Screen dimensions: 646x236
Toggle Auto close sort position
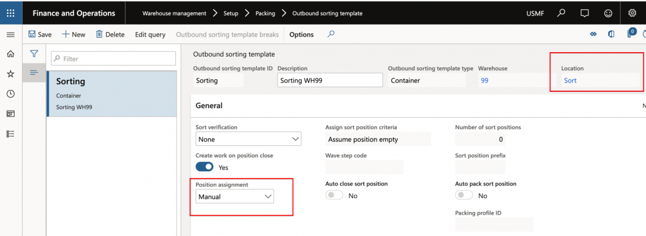[x=334, y=195]
